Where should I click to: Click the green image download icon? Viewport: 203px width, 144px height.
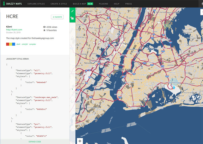(72, 18)
